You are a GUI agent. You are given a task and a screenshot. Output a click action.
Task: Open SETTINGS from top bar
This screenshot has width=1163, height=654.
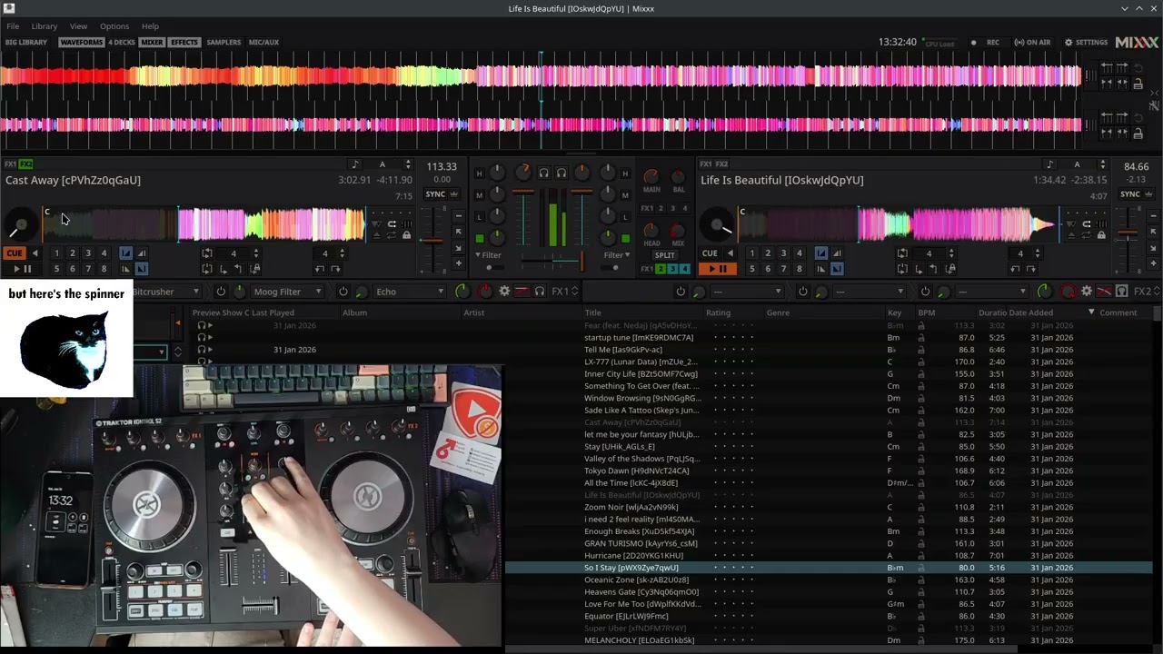point(1086,43)
